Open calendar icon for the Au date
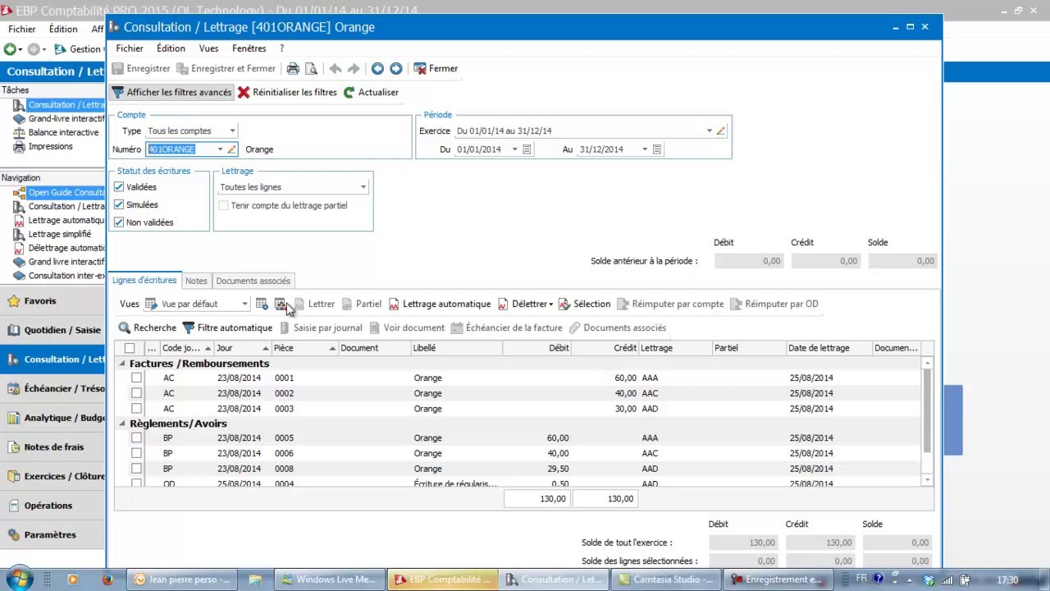 coord(656,149)
